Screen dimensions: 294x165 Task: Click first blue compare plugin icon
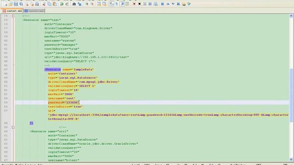point(163,4)
